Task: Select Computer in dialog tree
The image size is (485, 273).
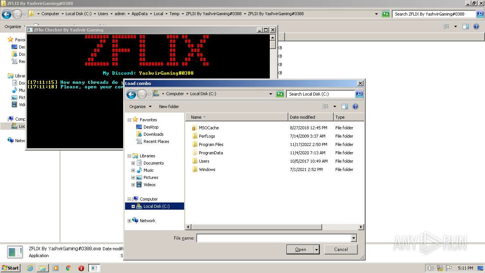Action: [x=149, y=199]
